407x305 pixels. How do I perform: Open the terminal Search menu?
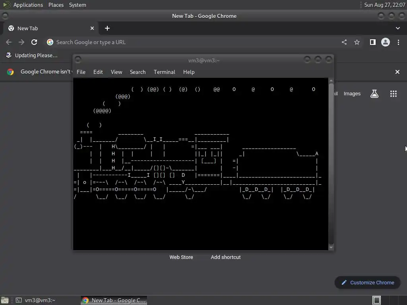point(138,72)
